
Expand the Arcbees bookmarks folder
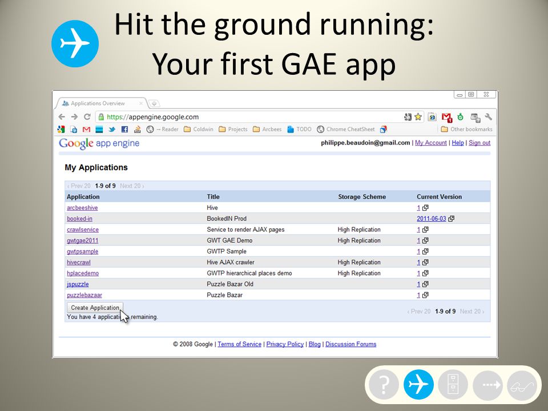coord(267,130)
